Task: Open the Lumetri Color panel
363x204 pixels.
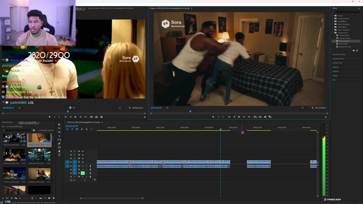Action: click(x=337, y=63)
